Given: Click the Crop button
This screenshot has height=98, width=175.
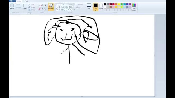Looking at the screenshot, I should (31, 4).
